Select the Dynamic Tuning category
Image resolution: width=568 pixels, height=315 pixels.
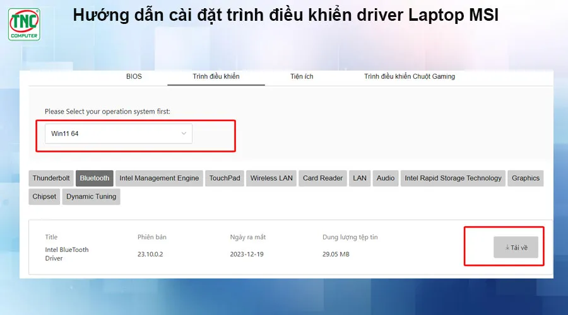point(92,197)
